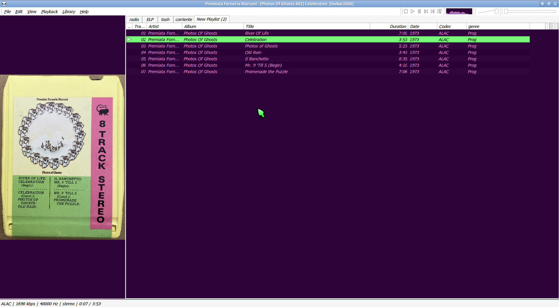Select the New Playlist (2) tab
Image resolution: width=559 pixels, height=307 pixels.
(212, 19)
